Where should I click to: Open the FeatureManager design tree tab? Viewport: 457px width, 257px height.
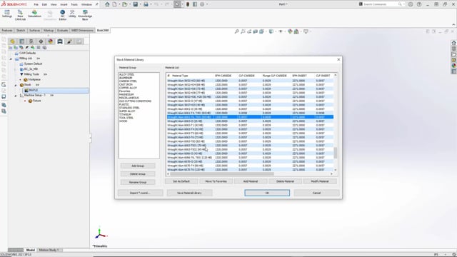click(12, 41)
